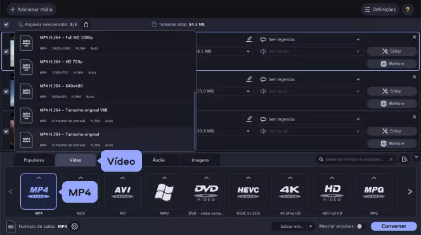This screenshot has height=235, width=421.
Task: Click the output format file icon at bottom left
Action: click(x=11, y=226)
